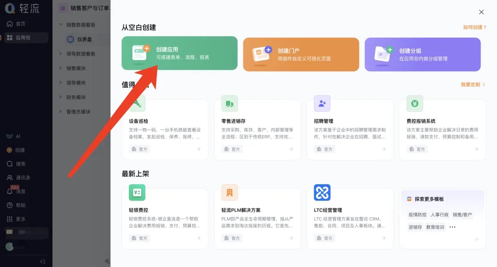
Task: Close the create dialog
Action: 481,12
